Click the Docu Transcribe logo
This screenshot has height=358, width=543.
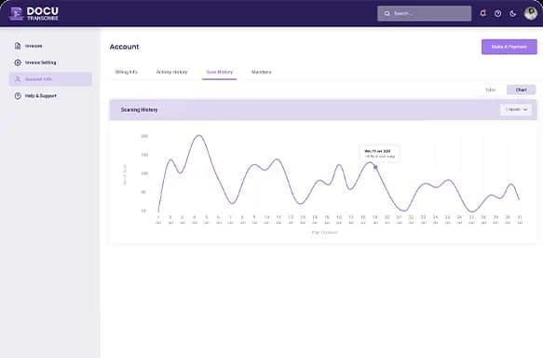pos(34,14)
